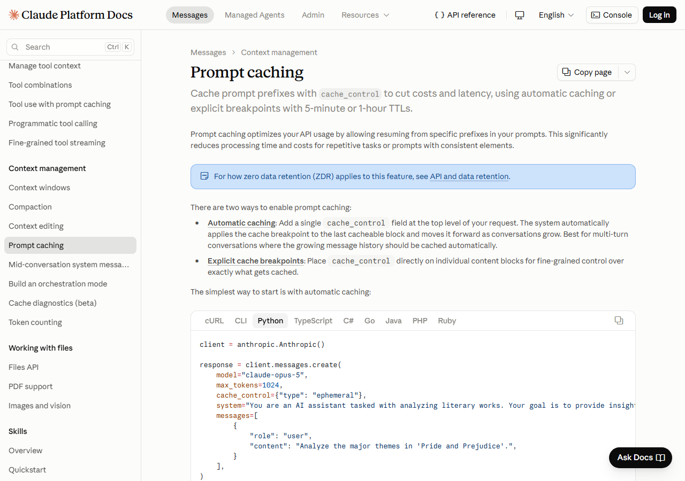Click the theme monitor icon
The image size is (685, 481).
pyautogui.click(x=519, y=15)
